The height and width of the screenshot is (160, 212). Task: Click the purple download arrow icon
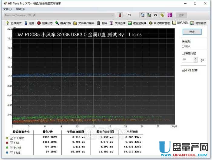[x=170, y=15]
